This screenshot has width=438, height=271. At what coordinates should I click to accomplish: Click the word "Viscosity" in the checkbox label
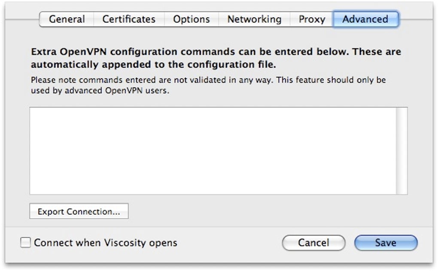coord(125,243)
